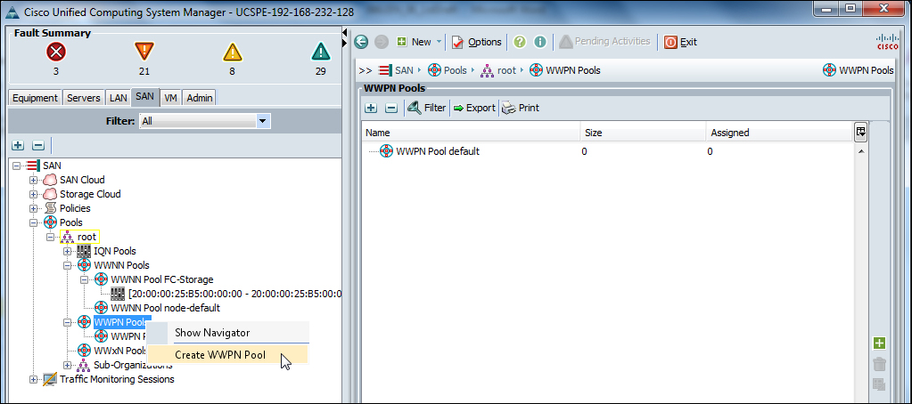Select WWPN Pool default row
The image size is (912, 404).
607,151
